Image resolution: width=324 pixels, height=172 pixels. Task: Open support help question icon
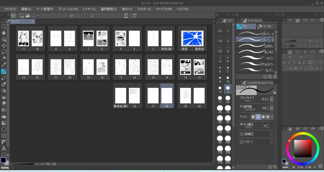(134, 15)
